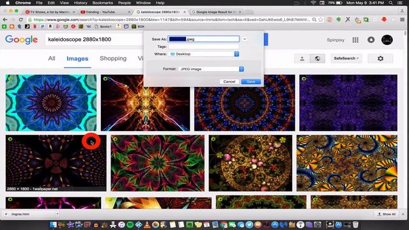Close the downloads bar with X
The width and height of the screenshot is (409, 230).
[x=403, y=214]
